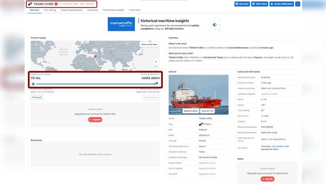Open the Performance insights tab
This screenshot has width=326, height=184.
113,10
